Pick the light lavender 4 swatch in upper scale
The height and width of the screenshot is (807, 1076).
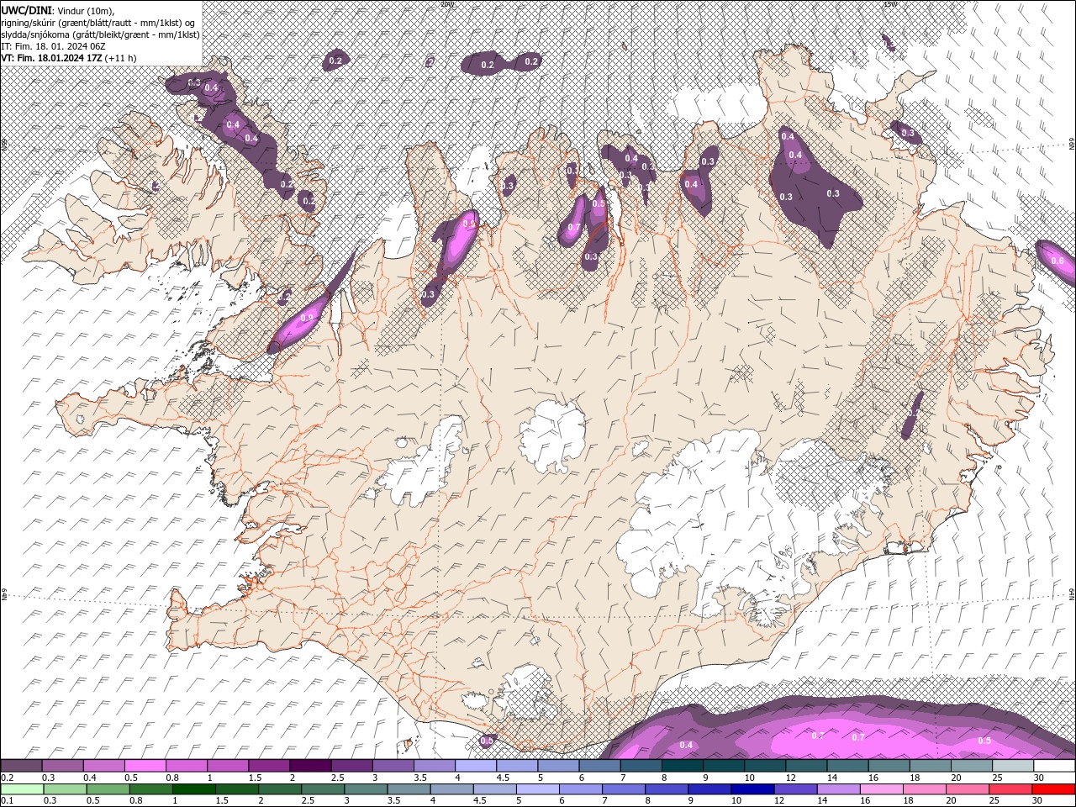pyautogui.click(x=476, y=766)
